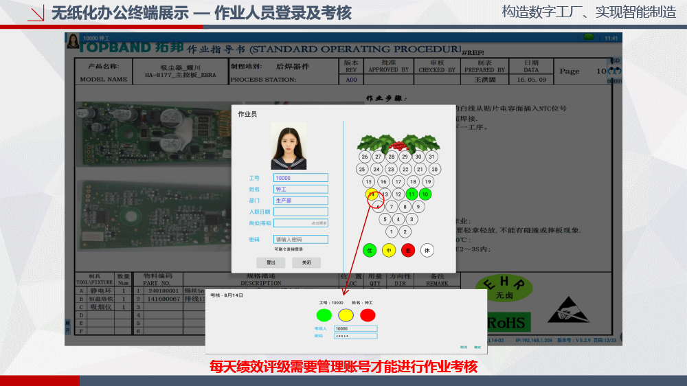Click day 31 circle in calendar
The width and height of the screenshot is (687, 386).
(x=431, y=157)
